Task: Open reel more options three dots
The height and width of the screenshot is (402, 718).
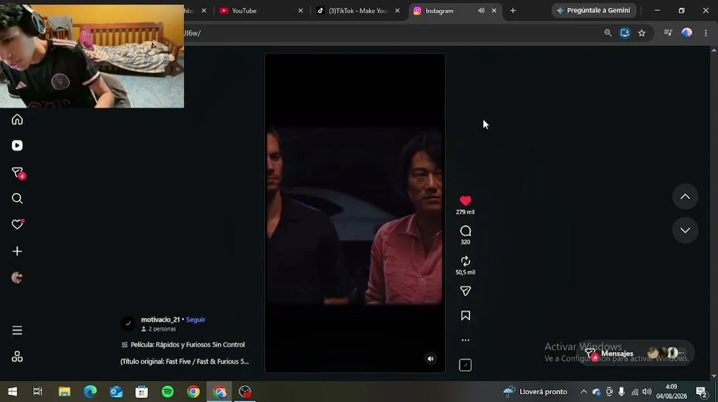Action: click(465, 340)
